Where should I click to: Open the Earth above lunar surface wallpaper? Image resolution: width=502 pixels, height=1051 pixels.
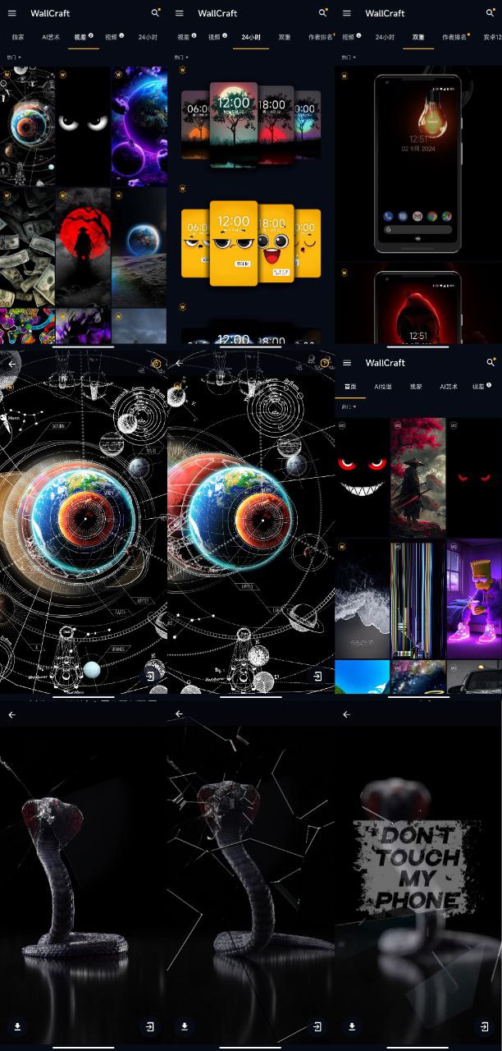[x=139, y=247]
